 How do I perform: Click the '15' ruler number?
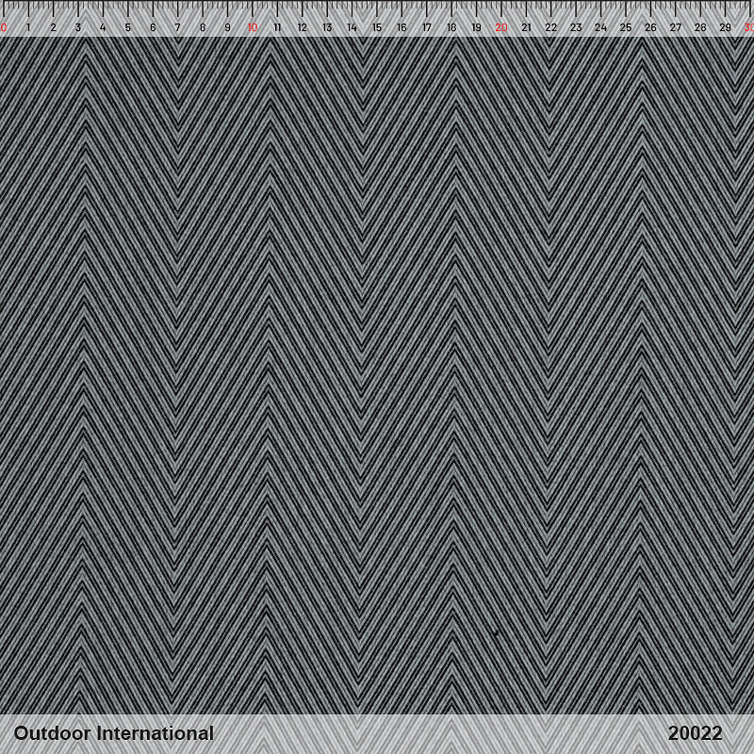377,27
